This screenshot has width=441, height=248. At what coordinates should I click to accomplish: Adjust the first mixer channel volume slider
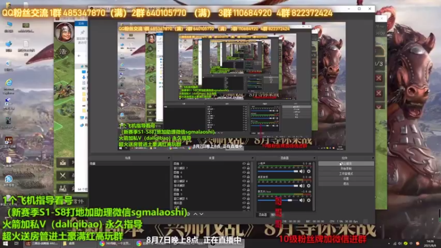coord(278,171)
